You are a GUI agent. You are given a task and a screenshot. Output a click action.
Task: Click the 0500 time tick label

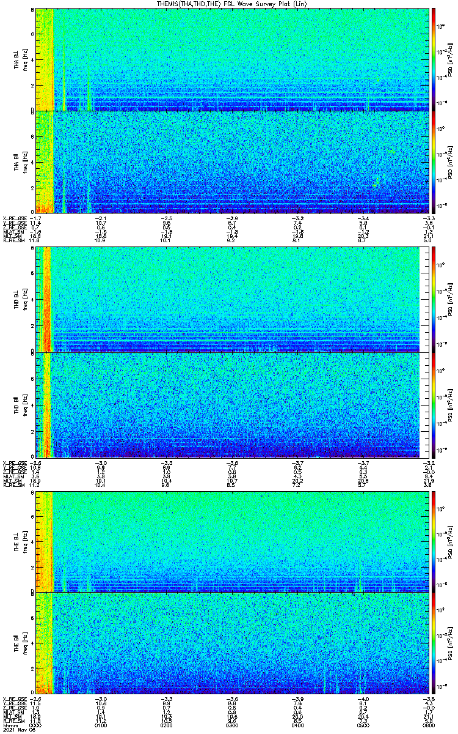click(363, 725)
